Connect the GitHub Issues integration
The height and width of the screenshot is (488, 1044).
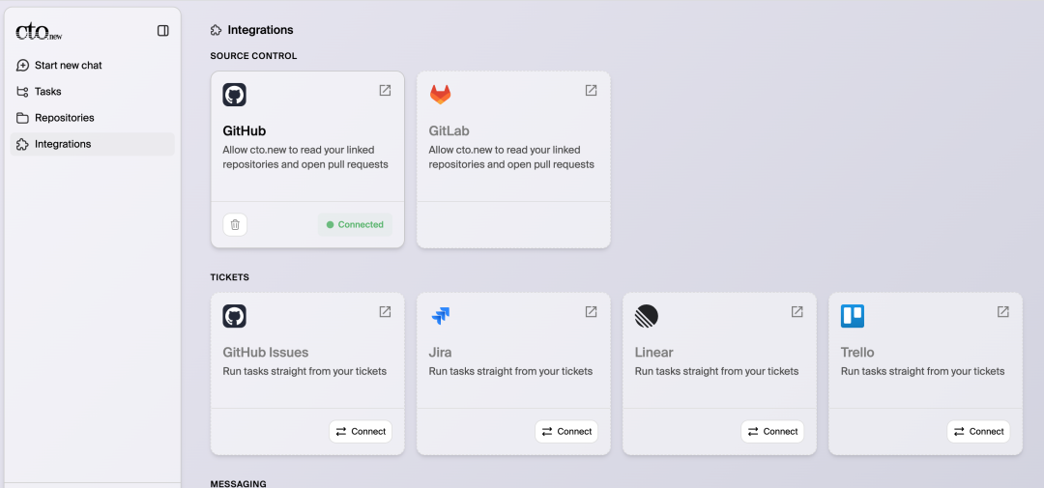[x=361, y=432]
